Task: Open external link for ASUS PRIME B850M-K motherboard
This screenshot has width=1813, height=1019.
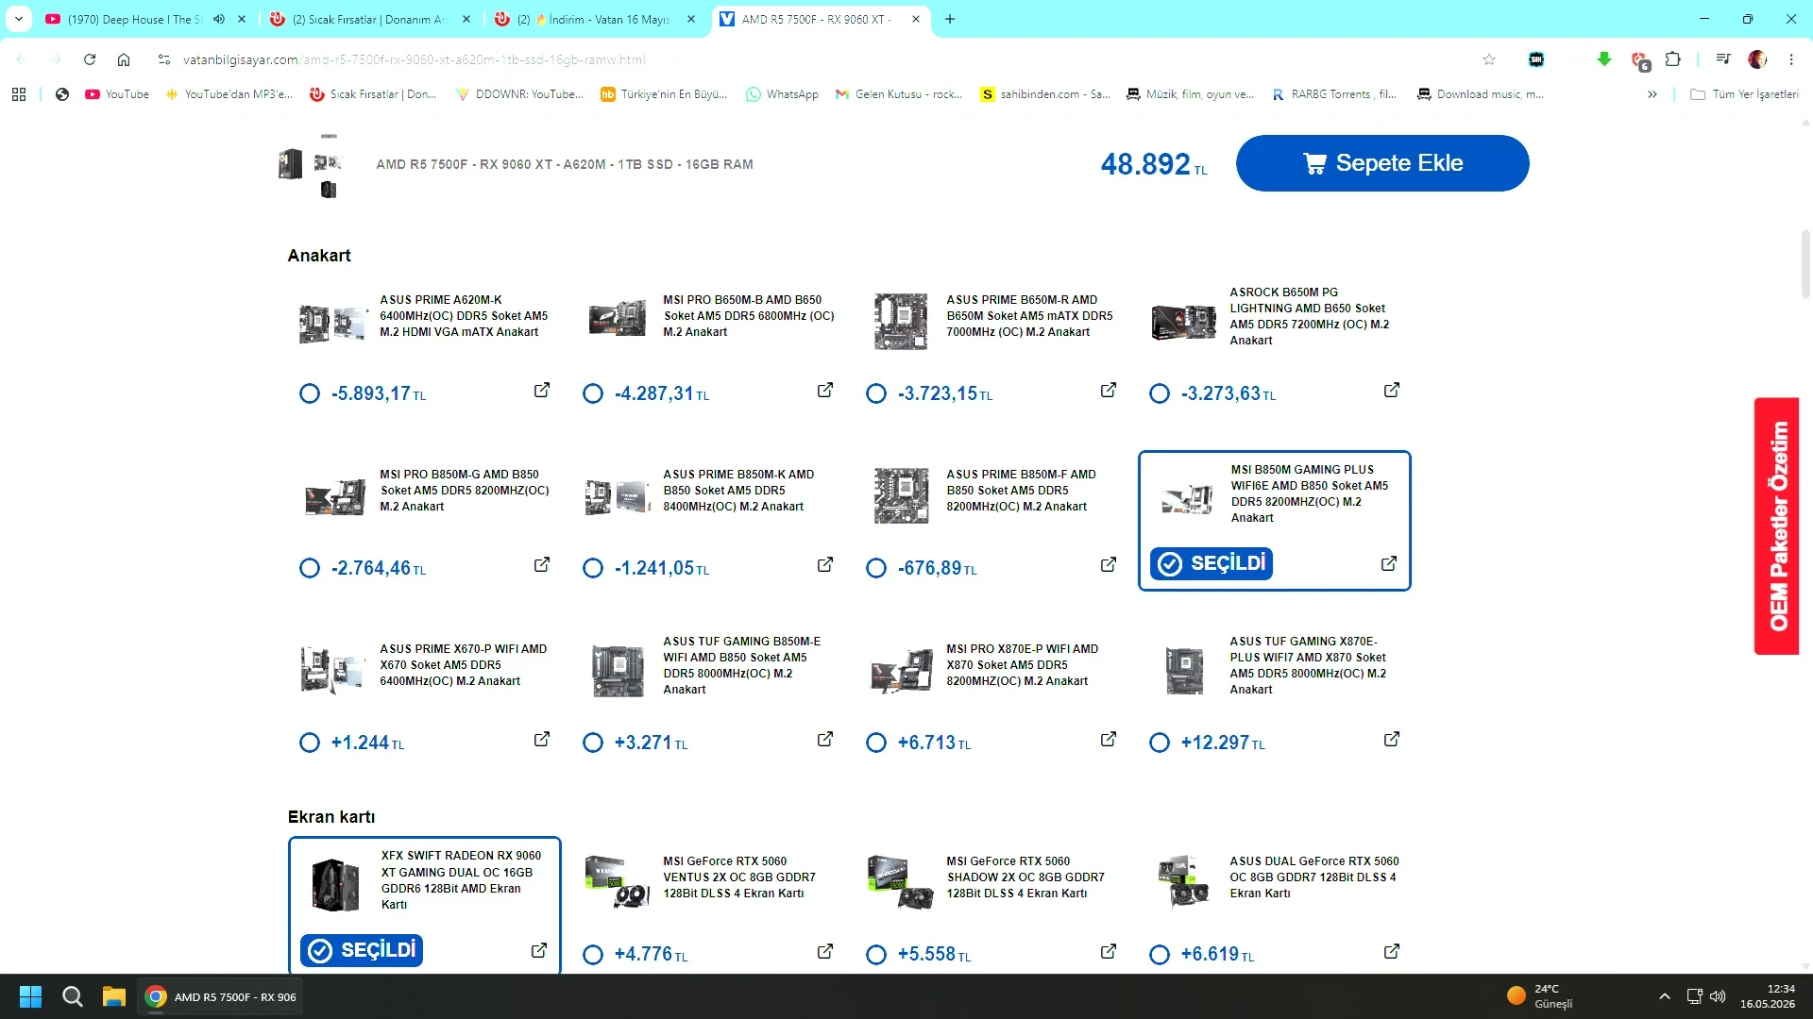Action: (825, 564)
